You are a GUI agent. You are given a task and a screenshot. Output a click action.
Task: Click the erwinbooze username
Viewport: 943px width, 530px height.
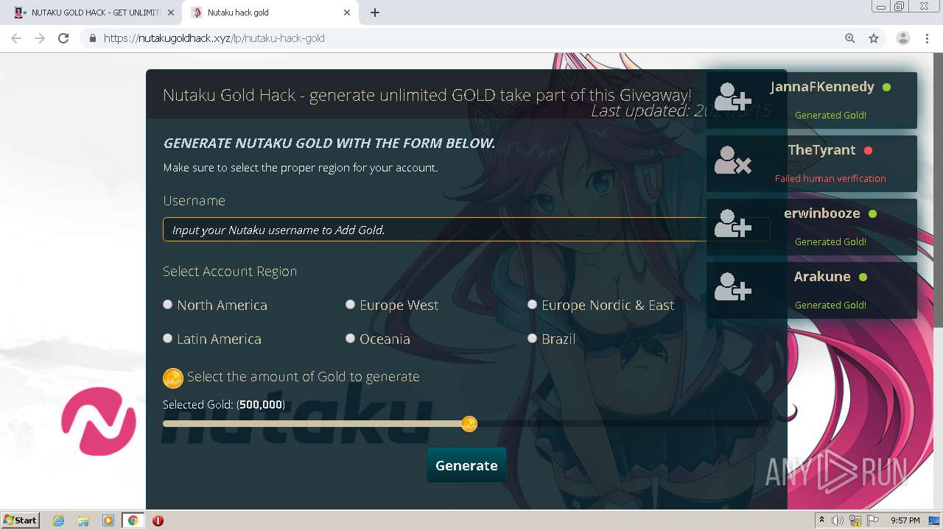(x=822, y=213)
